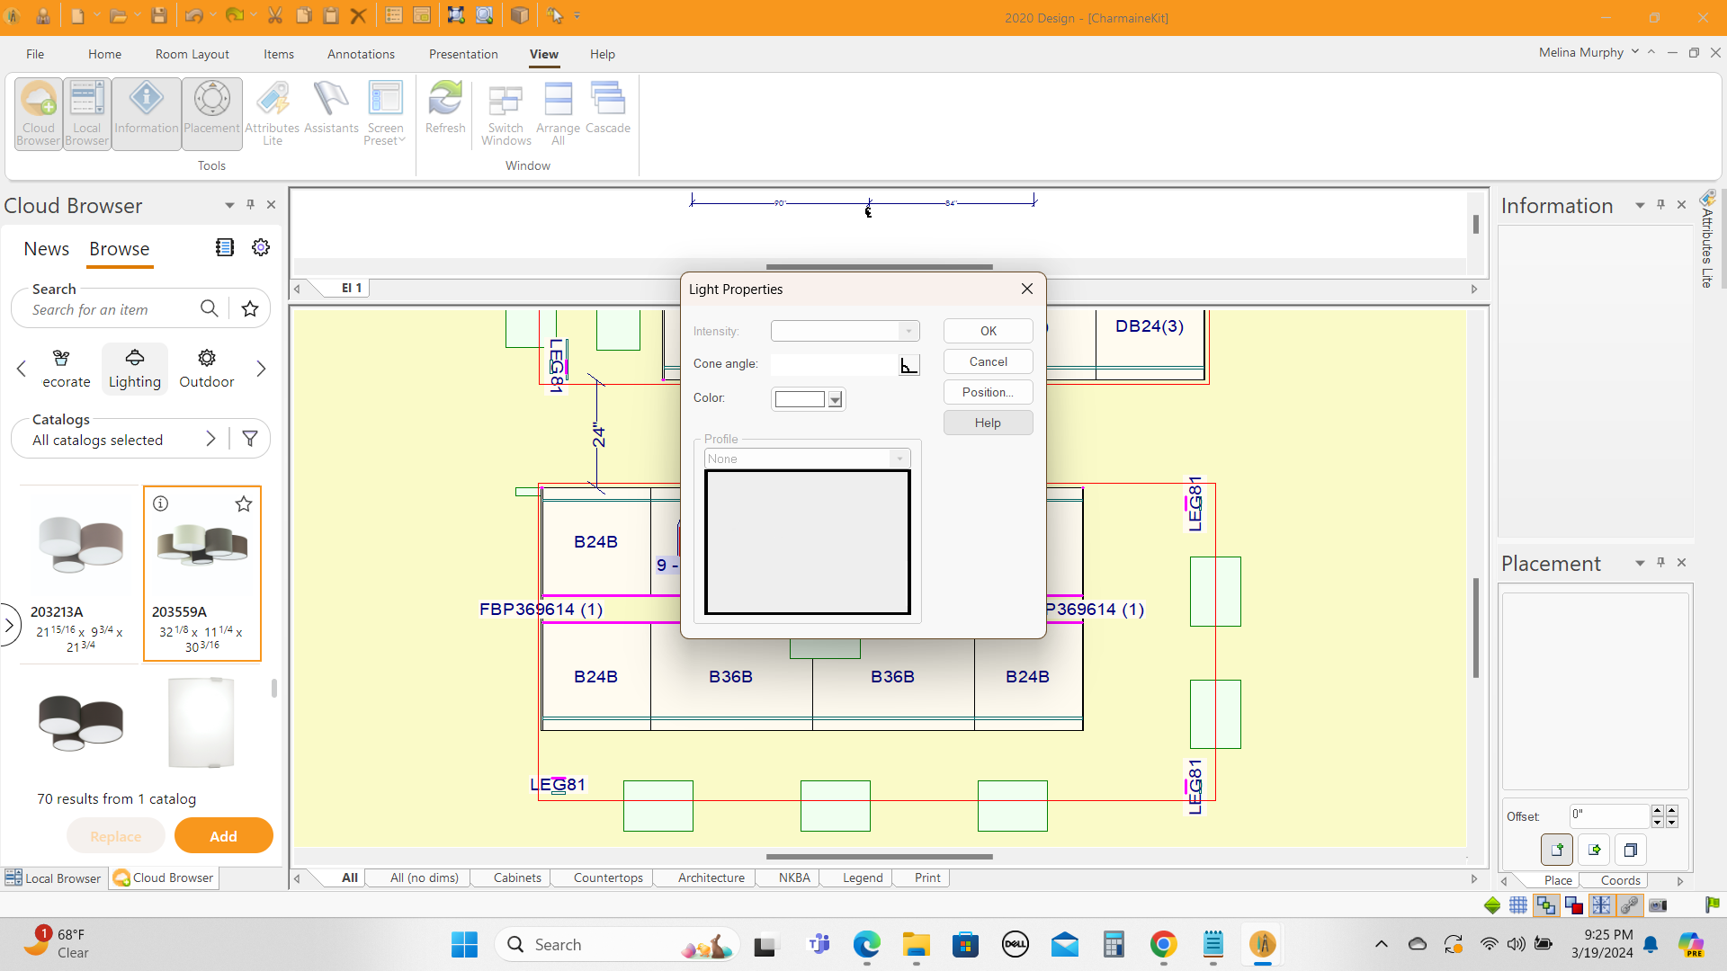Viewport: 1727px width, 971px height.
Task: Click the locked selection cursor icon
Action: pos(555,16)
